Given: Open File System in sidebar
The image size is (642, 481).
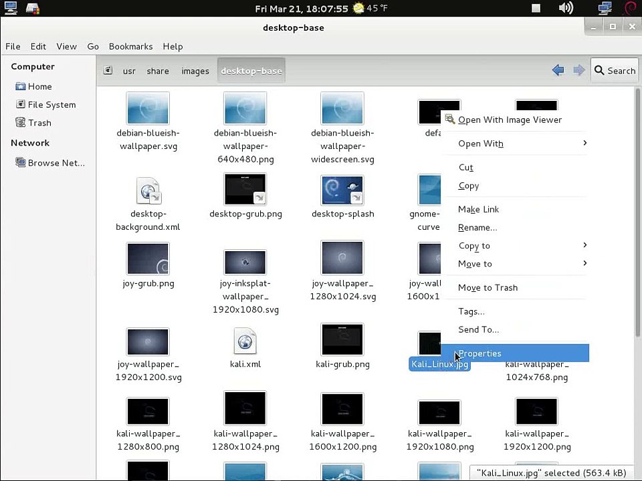Looking at the screenshot, I should tap(45, 105).
